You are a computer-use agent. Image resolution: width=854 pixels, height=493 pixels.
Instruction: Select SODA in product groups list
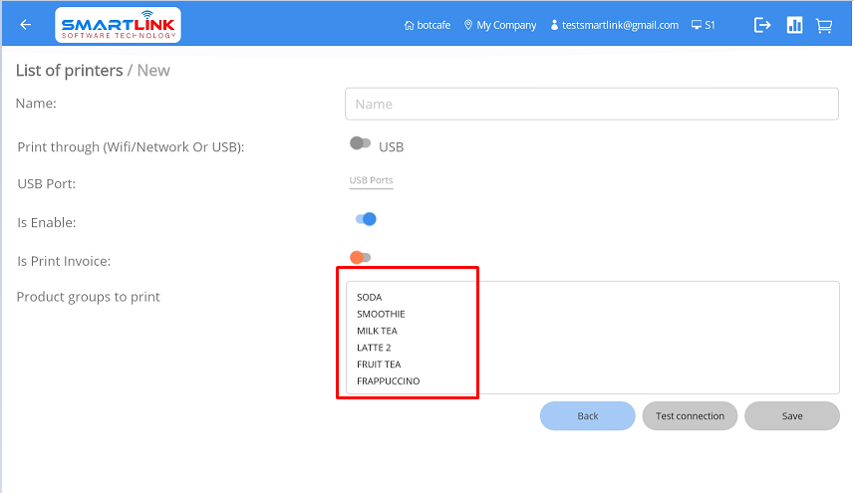[369, 297]
